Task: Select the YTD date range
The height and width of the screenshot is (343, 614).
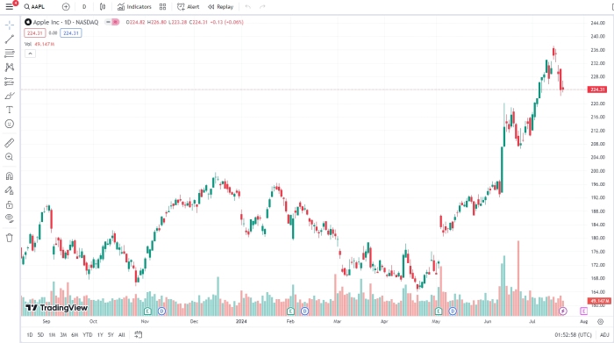Action: click(88, 335)
